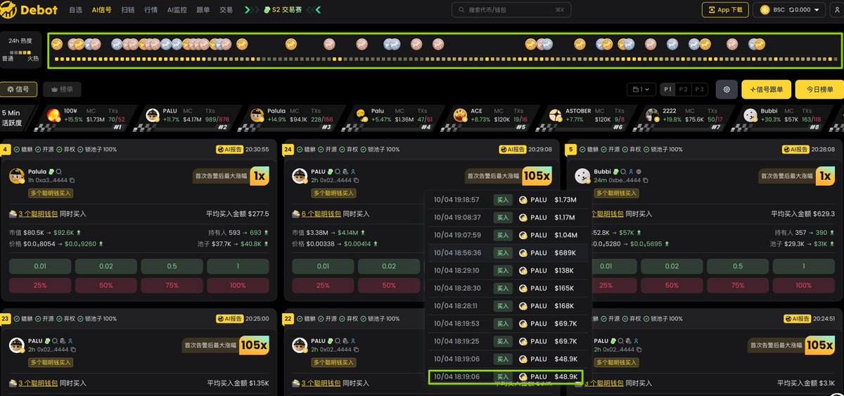Sell 100% on the Bubbi card
The width and height of the screenshot is (844, 396).
pyautogui.click(x=803, y=286)
